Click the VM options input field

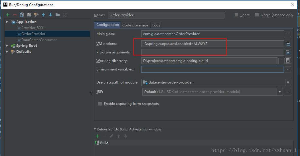point(212,44)
